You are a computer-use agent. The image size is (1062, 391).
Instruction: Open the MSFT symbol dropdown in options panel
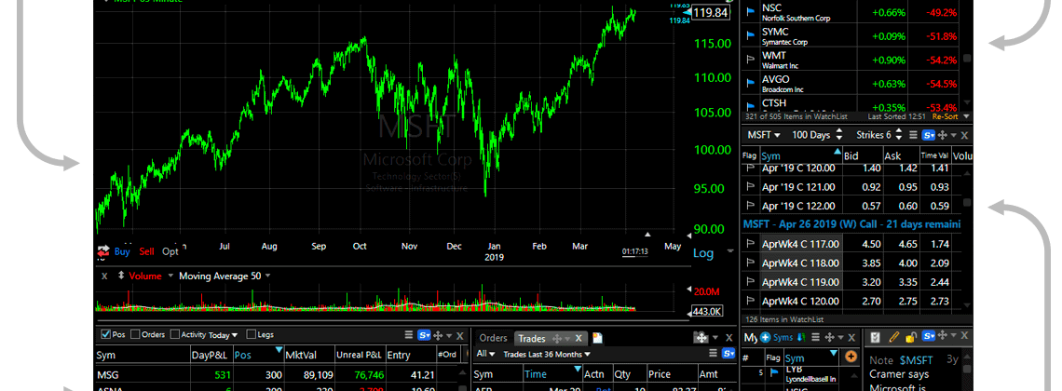(763, 135)
